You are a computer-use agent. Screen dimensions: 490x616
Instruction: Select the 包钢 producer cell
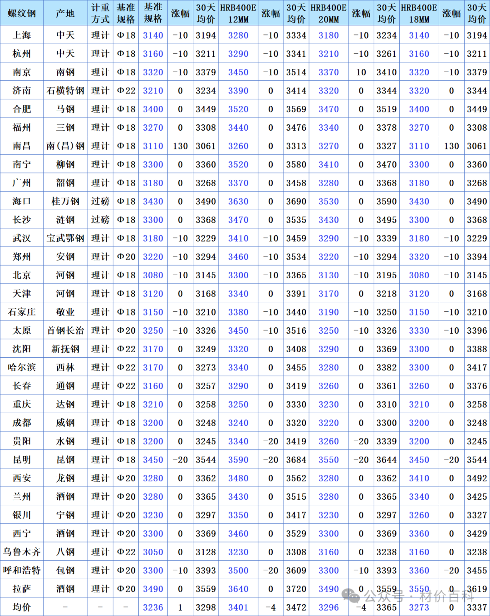[65, 570]
